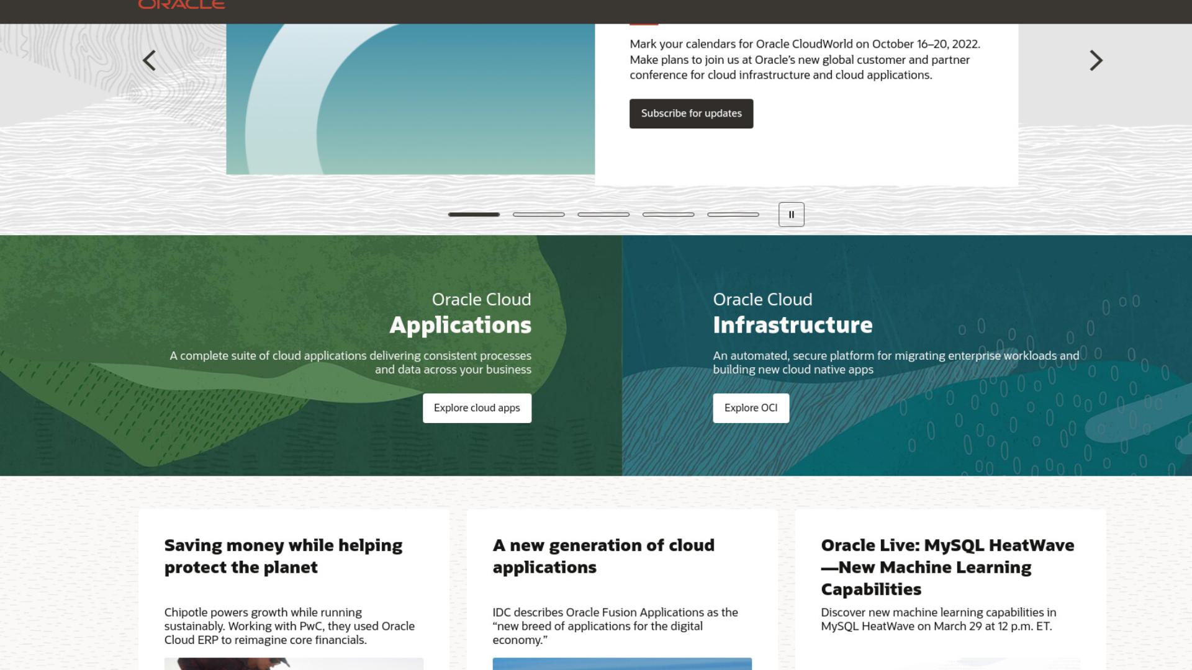The height and width of the screenshot is (670, 1192).
Task: Open 'A new generation of cloud applications' card
Action: pyautogui.click(x=603, y=556)
